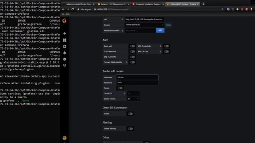Viewport: 255px width, 143px height.
Task: Click the Cache TTL info icon
Action: [124, 93]
